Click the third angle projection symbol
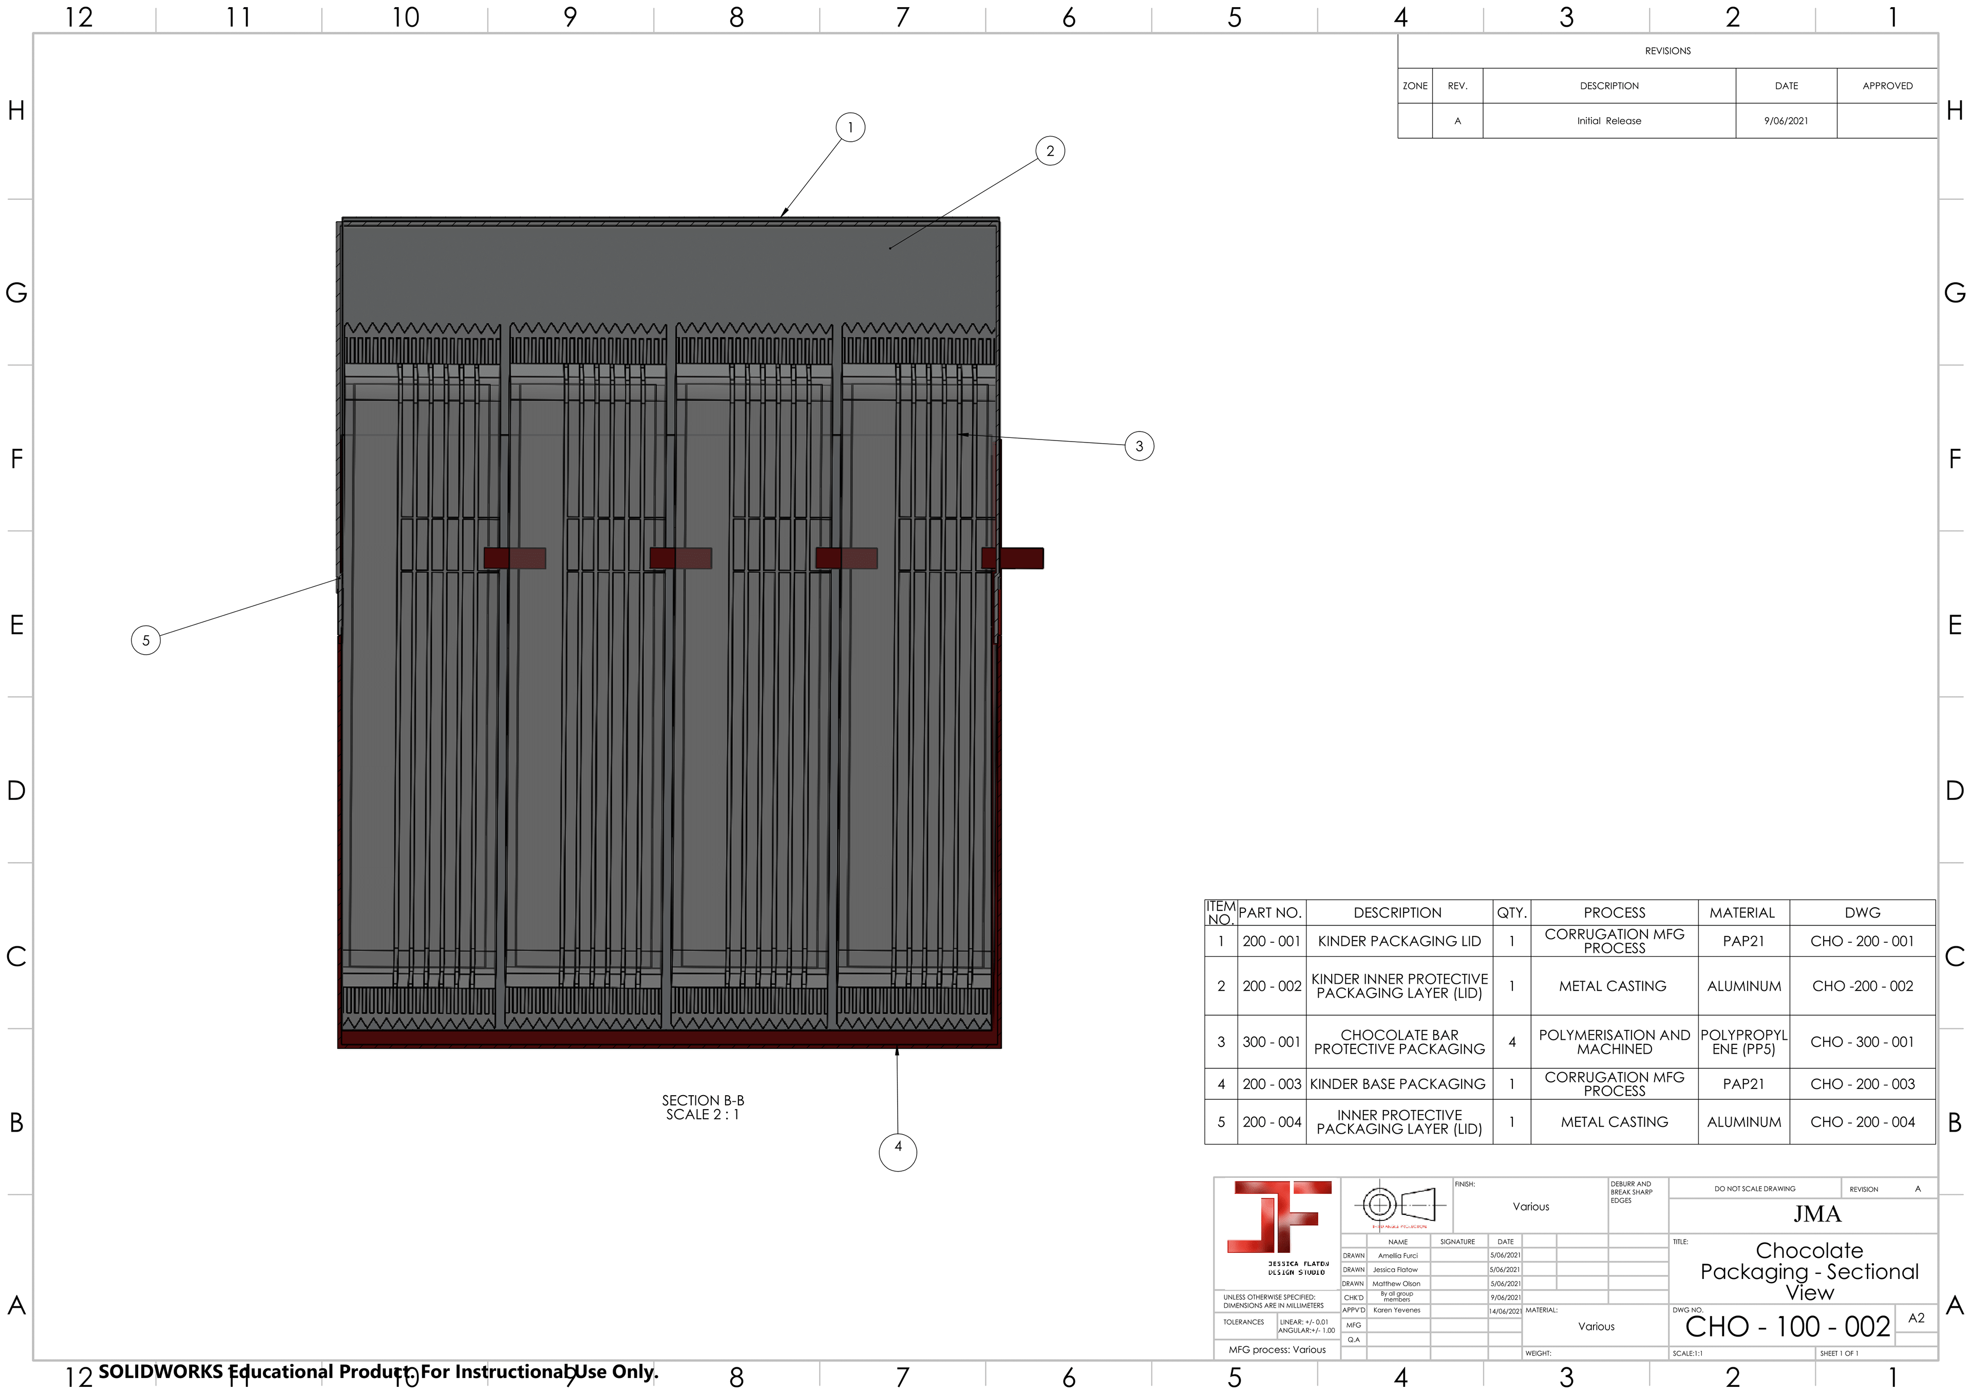This screenshot has width=1972, height=1394. [x=1400, y=1205]
